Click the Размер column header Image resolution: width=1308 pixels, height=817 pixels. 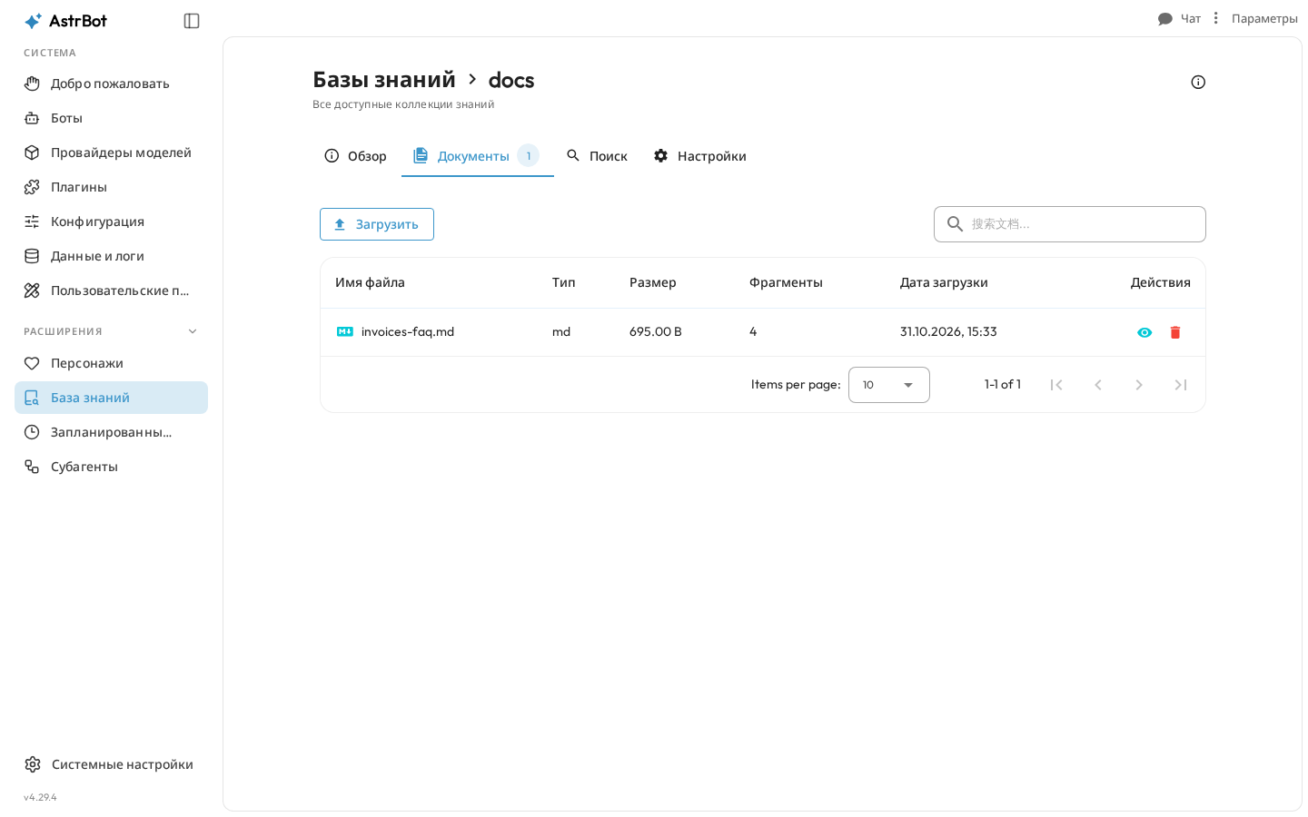[x=653, y=282]
